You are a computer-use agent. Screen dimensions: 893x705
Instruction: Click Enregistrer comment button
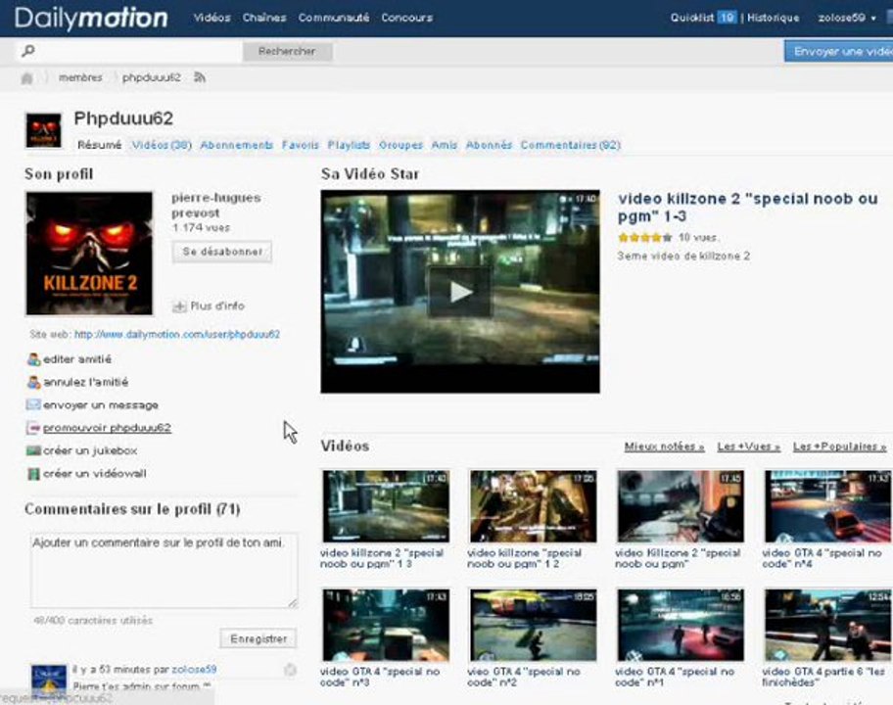pyautogui.click(x=258, y=639)
